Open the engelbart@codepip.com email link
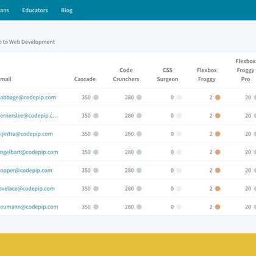Viewport: 256px width, 256px height. (x=29, y=152)
